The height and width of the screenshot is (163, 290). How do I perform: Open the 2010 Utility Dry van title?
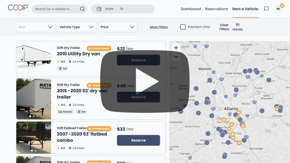coord(78,54)
